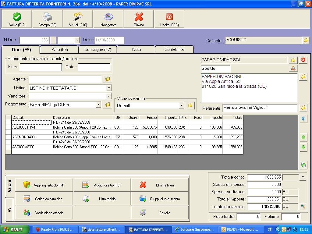Switch to the Altro (F6) tab
Image resolution: width=312 pixels, height=234 pixels.
point(59,50)
